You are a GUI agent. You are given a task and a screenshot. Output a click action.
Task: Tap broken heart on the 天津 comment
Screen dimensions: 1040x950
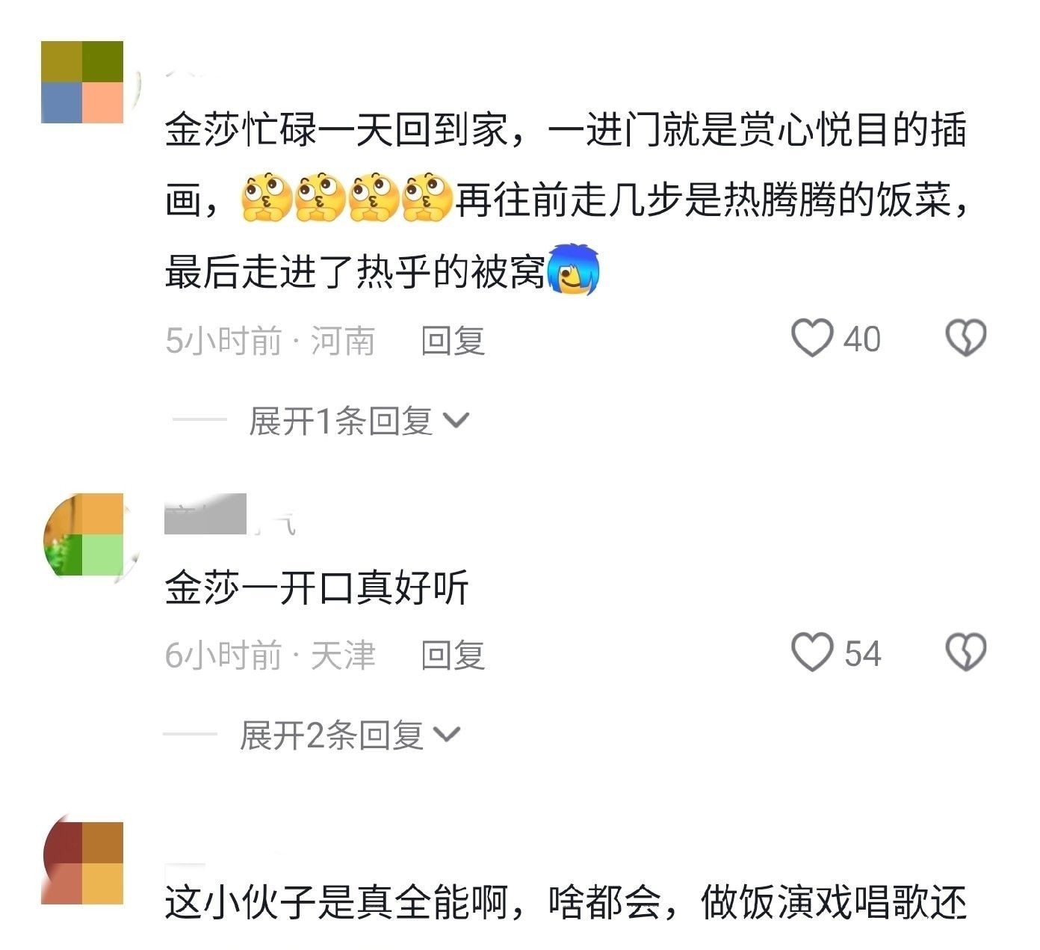[x=966, y=653]
